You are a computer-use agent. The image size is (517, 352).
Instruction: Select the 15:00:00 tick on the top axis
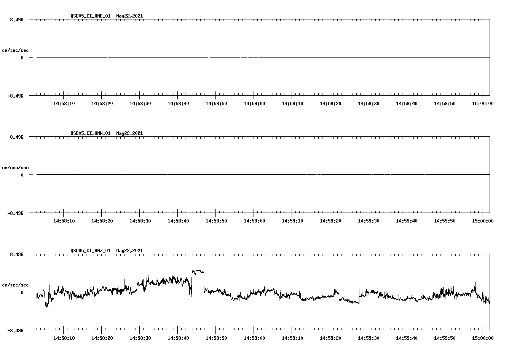click(x=483, y=103)
